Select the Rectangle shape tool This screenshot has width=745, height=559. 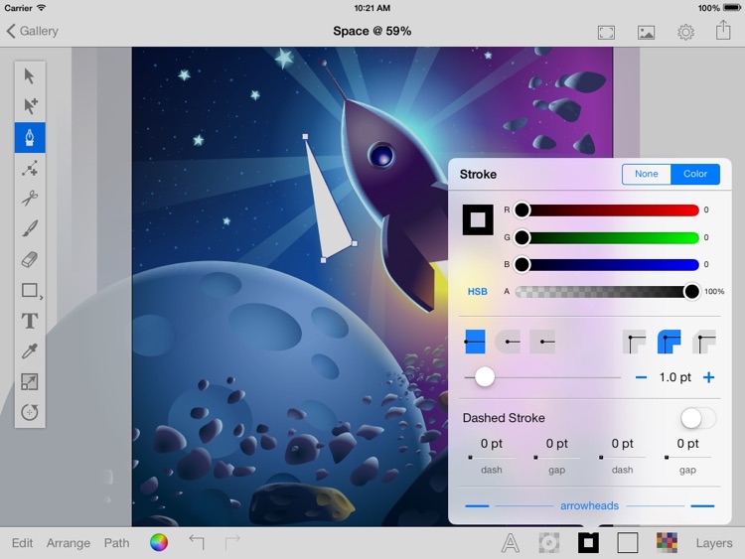(30, 290)
